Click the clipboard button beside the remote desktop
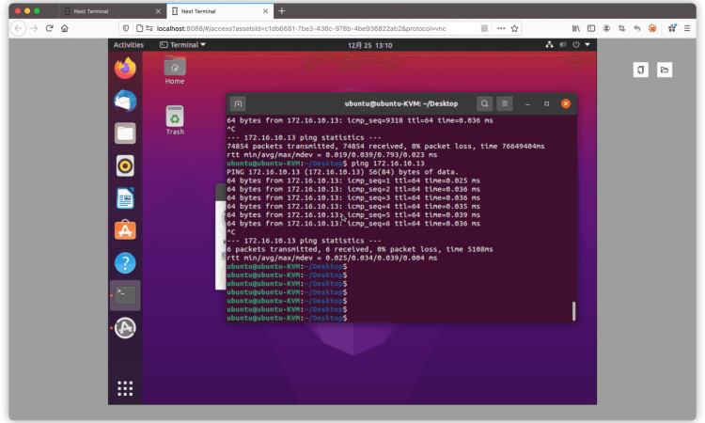 tap(641, 70)
